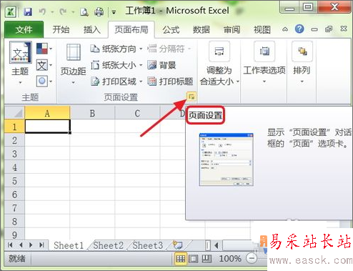Click the Select All corner button

click(x=14, y=113)
